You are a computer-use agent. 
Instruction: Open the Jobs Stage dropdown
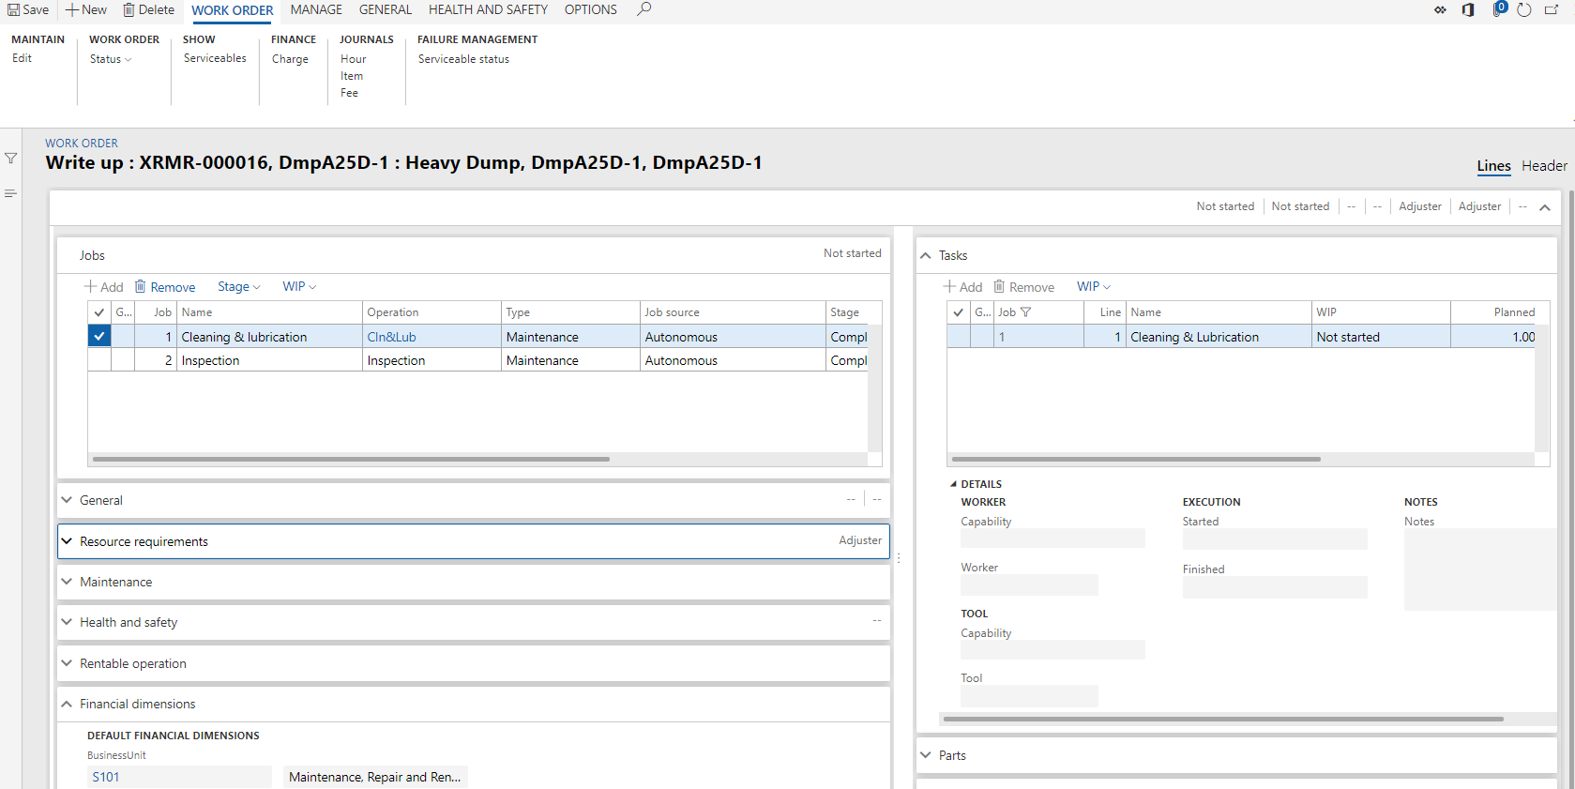click(239, 287)
